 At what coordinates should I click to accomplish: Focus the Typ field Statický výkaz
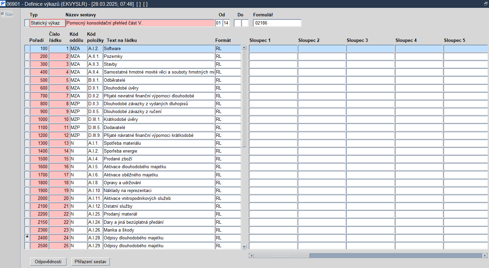pos(47,23)
